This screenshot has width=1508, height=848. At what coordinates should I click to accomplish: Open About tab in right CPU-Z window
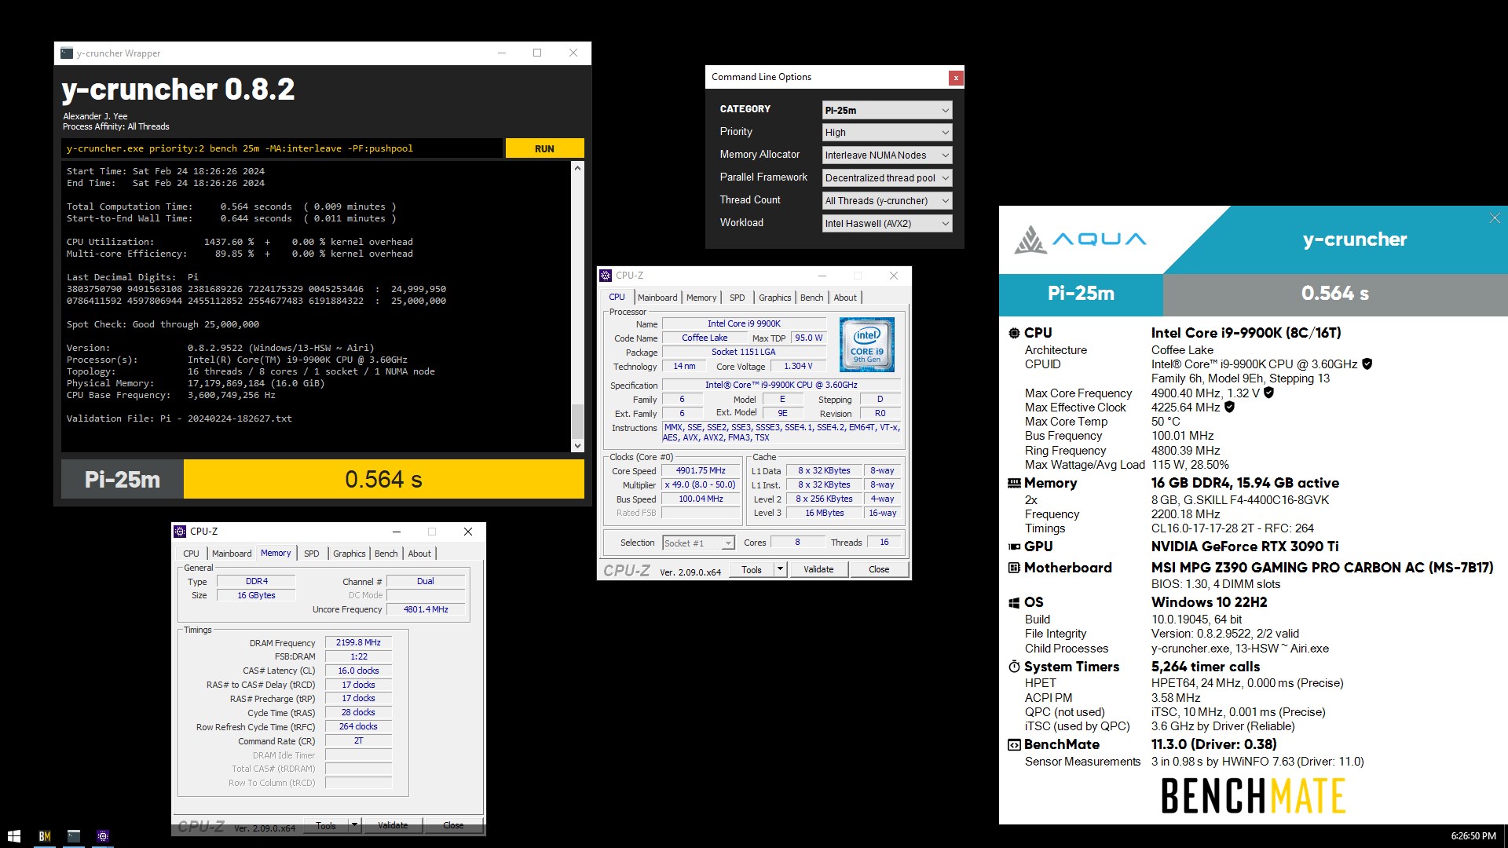pos(845,298)
